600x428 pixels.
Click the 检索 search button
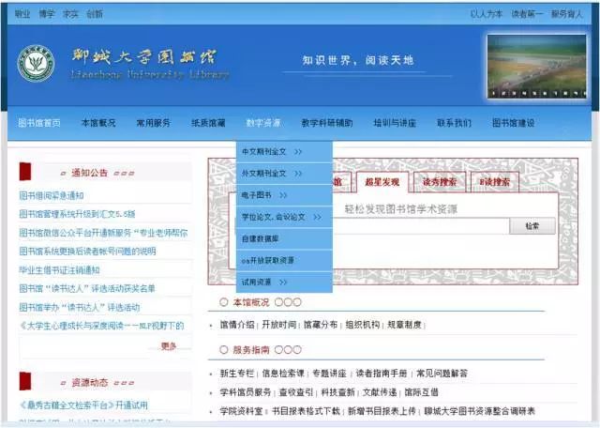point(532,225)
